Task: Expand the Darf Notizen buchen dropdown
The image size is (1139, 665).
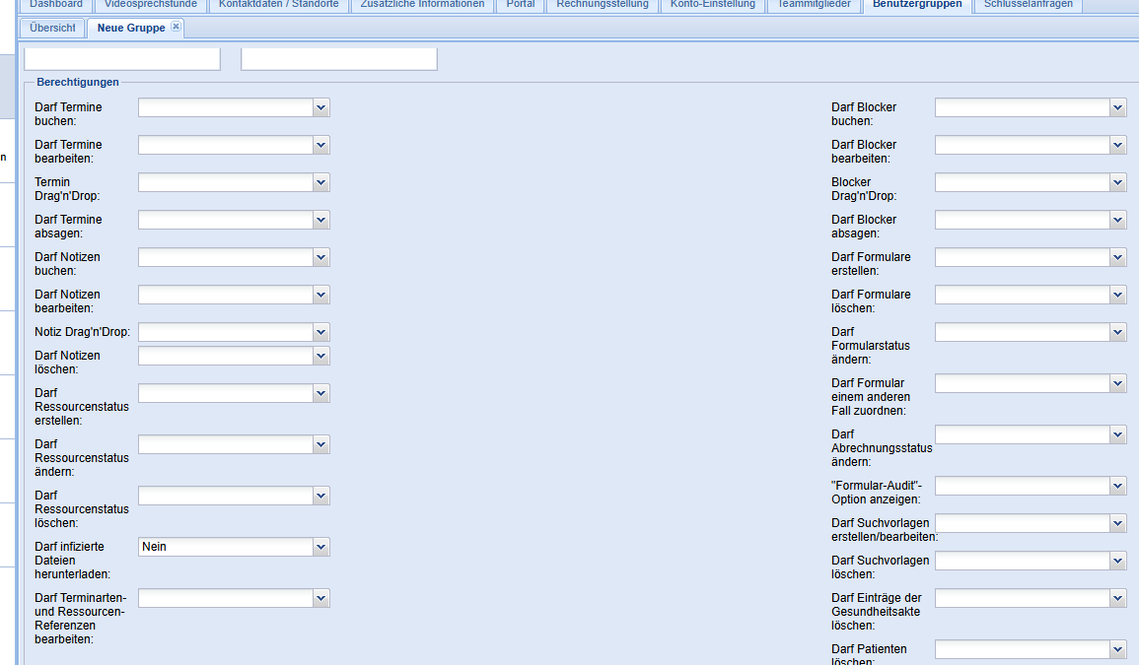Action: coord(320,257)
